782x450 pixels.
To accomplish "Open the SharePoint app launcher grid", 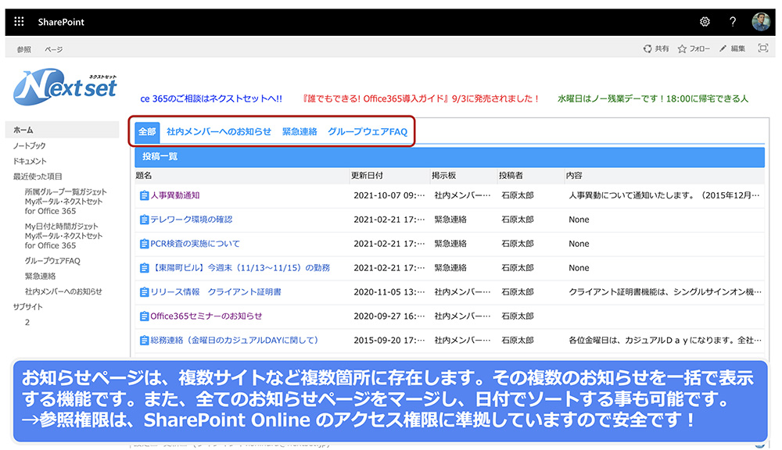I will pos(19,21).
